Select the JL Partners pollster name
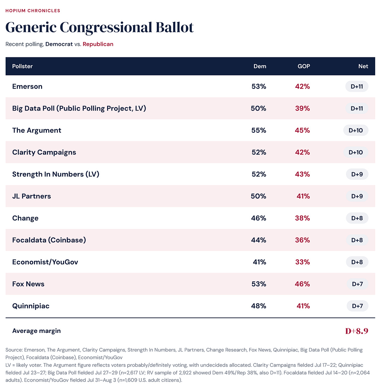385x391 pixels. (x=31, y=196)
